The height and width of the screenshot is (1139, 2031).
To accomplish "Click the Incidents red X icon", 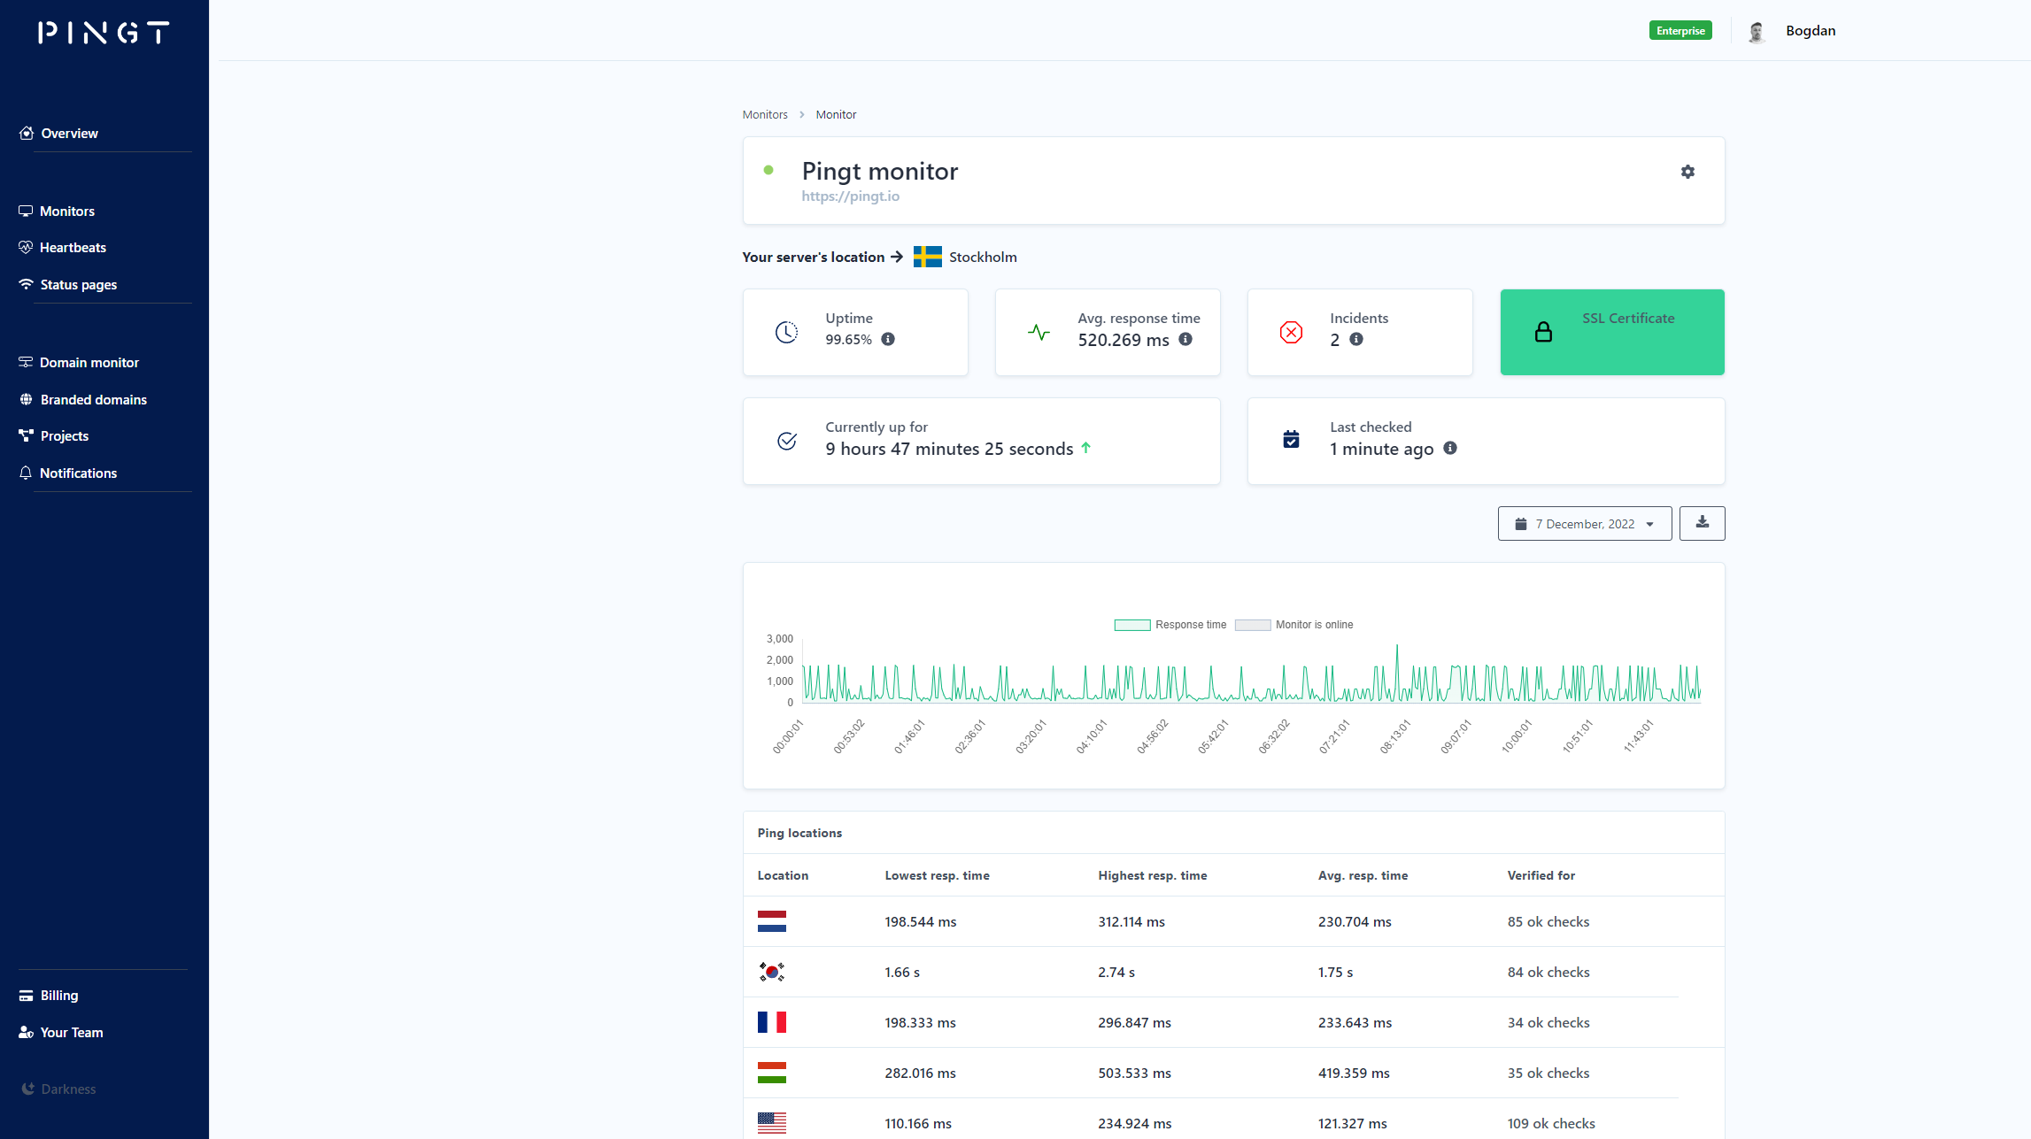I will pyautogui.click(x=1291, y=332).
